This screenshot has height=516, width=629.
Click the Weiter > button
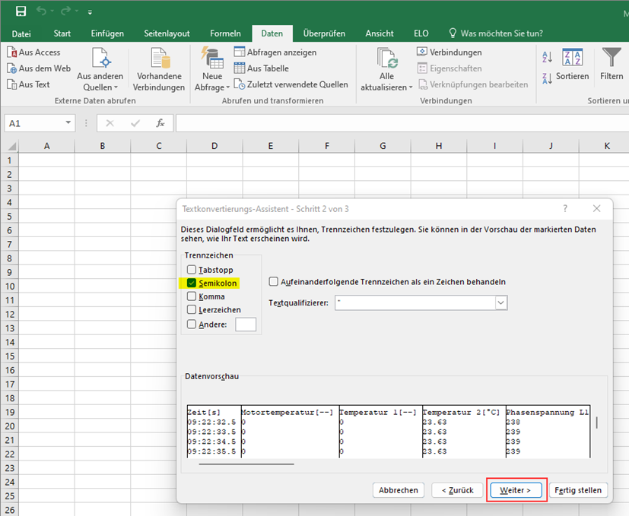[x=516, y=490]
